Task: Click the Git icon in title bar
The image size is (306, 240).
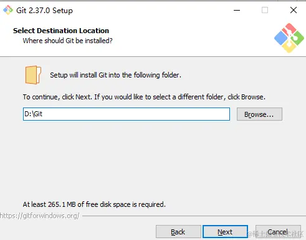Action: [x=8, y=10]
